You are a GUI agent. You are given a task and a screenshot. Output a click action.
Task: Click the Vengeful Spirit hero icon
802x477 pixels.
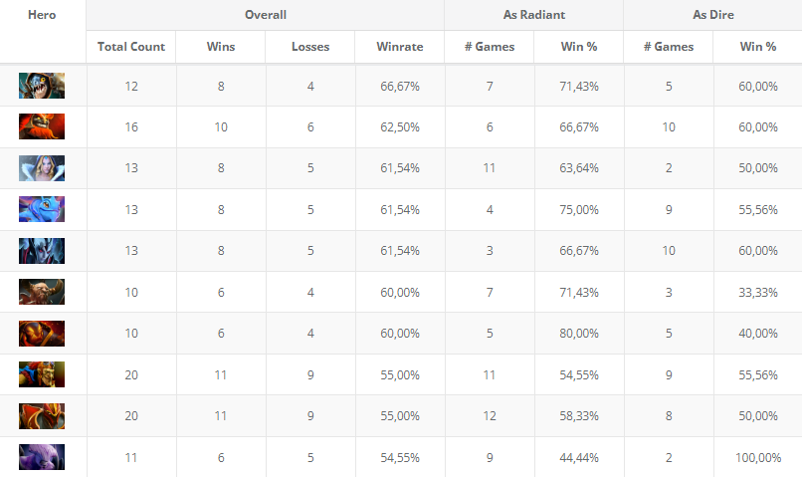click(x=42, y=251)
